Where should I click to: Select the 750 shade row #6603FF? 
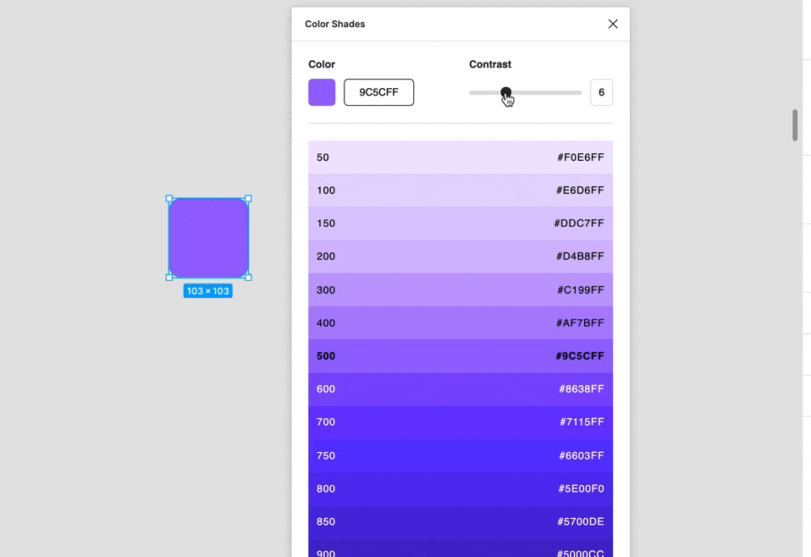tap(461, 455)
